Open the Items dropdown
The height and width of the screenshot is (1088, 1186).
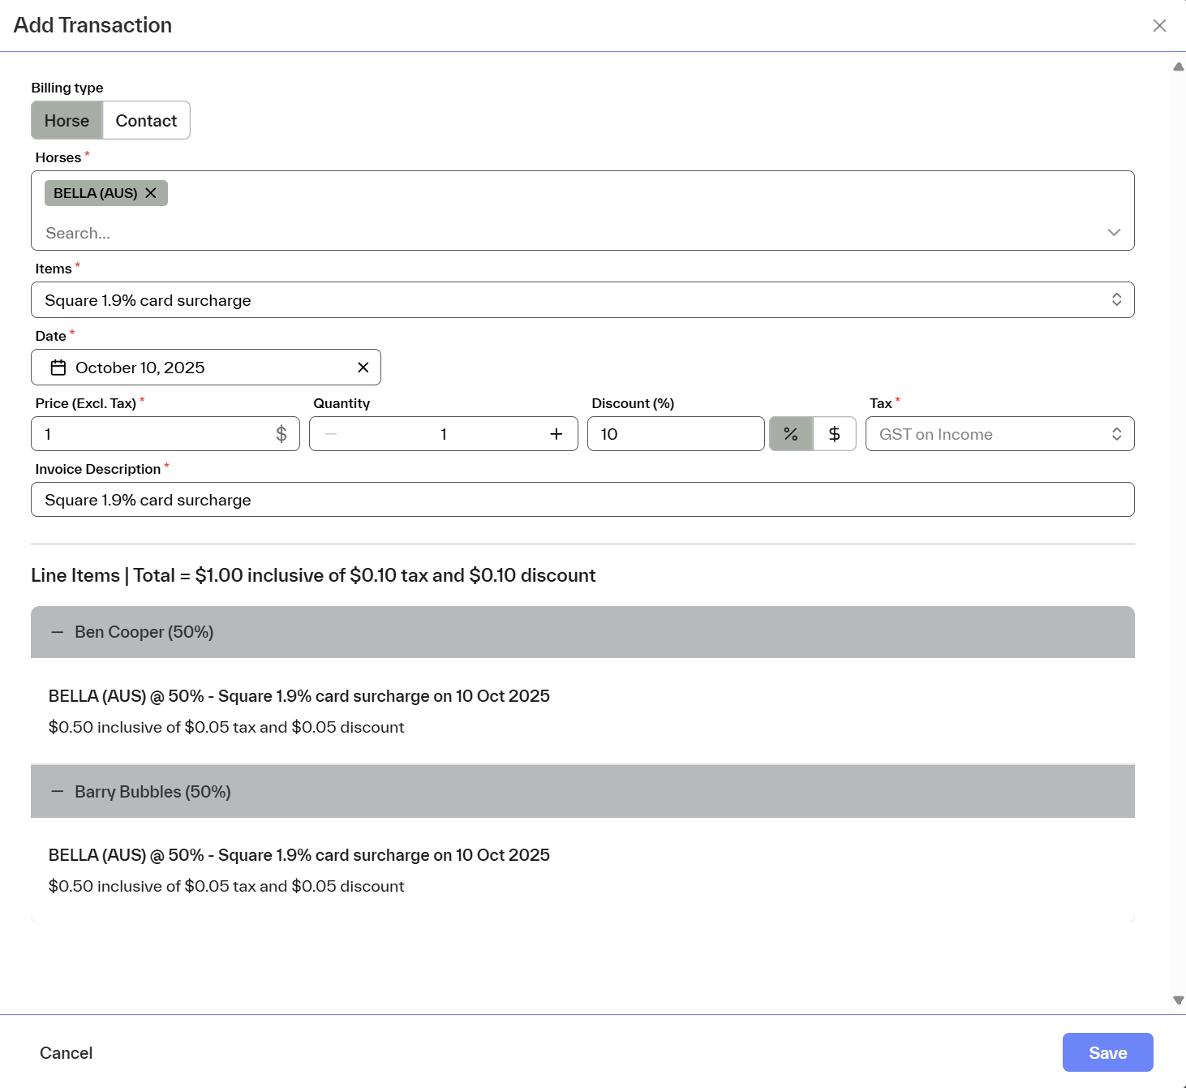582,300
